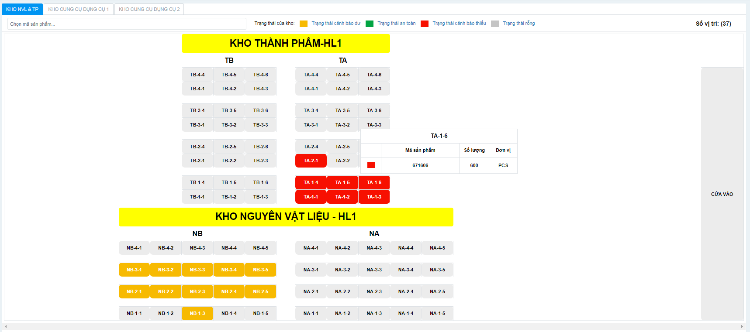Switch to KHO CUNG CỤ DỤNG CỤ 1 tab
This screenshot has height=332, width=750.
point(79,9)
